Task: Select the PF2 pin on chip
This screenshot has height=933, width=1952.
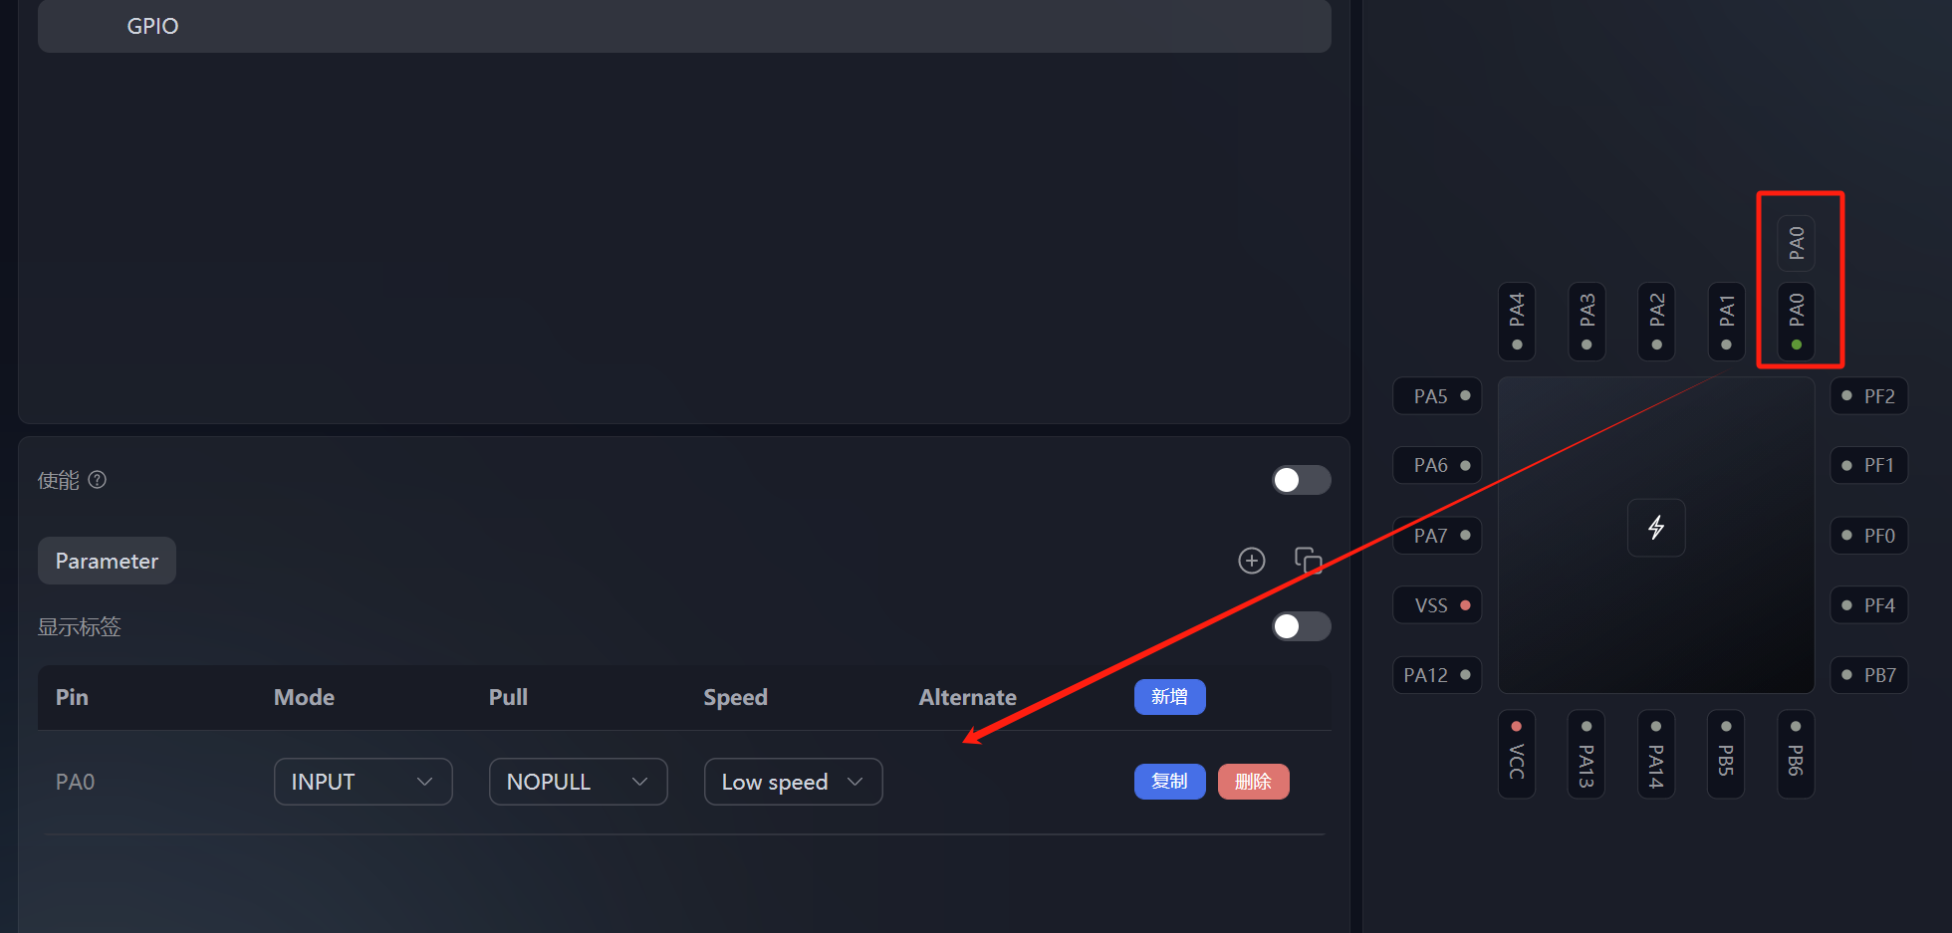Action: tap(1869, 396)
